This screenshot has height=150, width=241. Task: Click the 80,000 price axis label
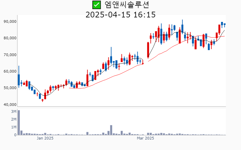(10, 38)
